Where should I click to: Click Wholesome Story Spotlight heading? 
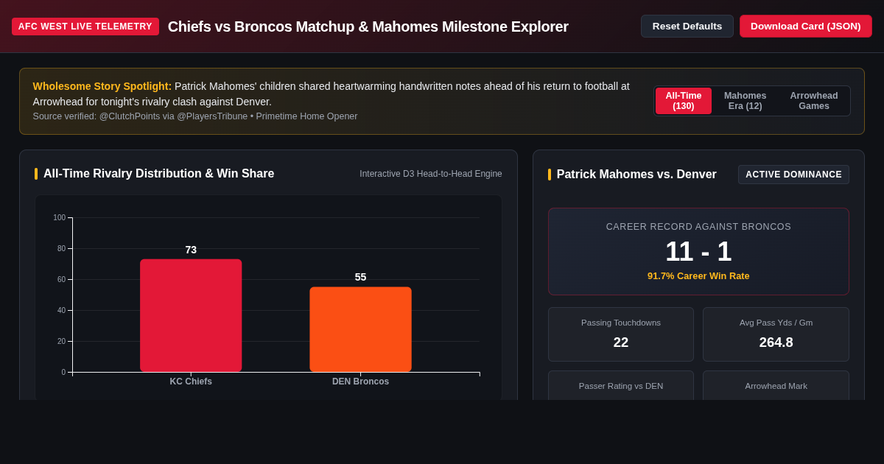pyautogui.click(x=102, y=86)
